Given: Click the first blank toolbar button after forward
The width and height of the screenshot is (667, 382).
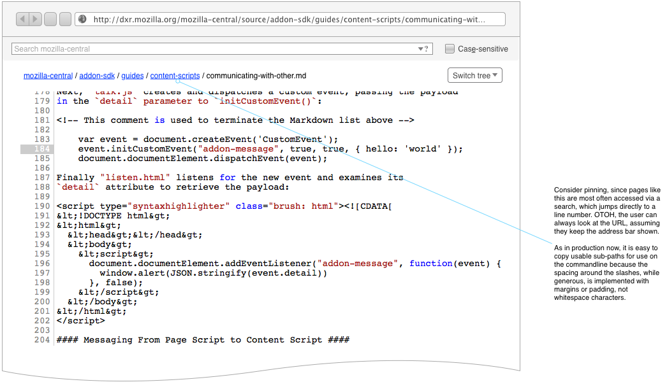Looking at the screenshot, I should point(50,19).
